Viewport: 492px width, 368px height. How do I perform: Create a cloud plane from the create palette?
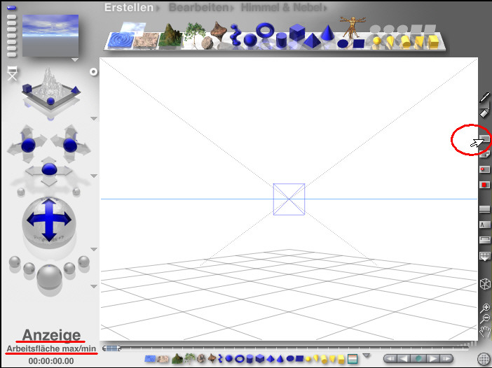click(x=133, y=27)
